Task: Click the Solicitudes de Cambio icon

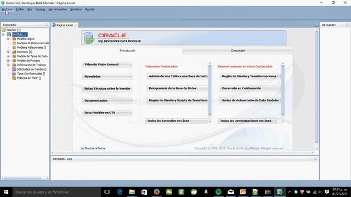Action: [x=14, y=69]
